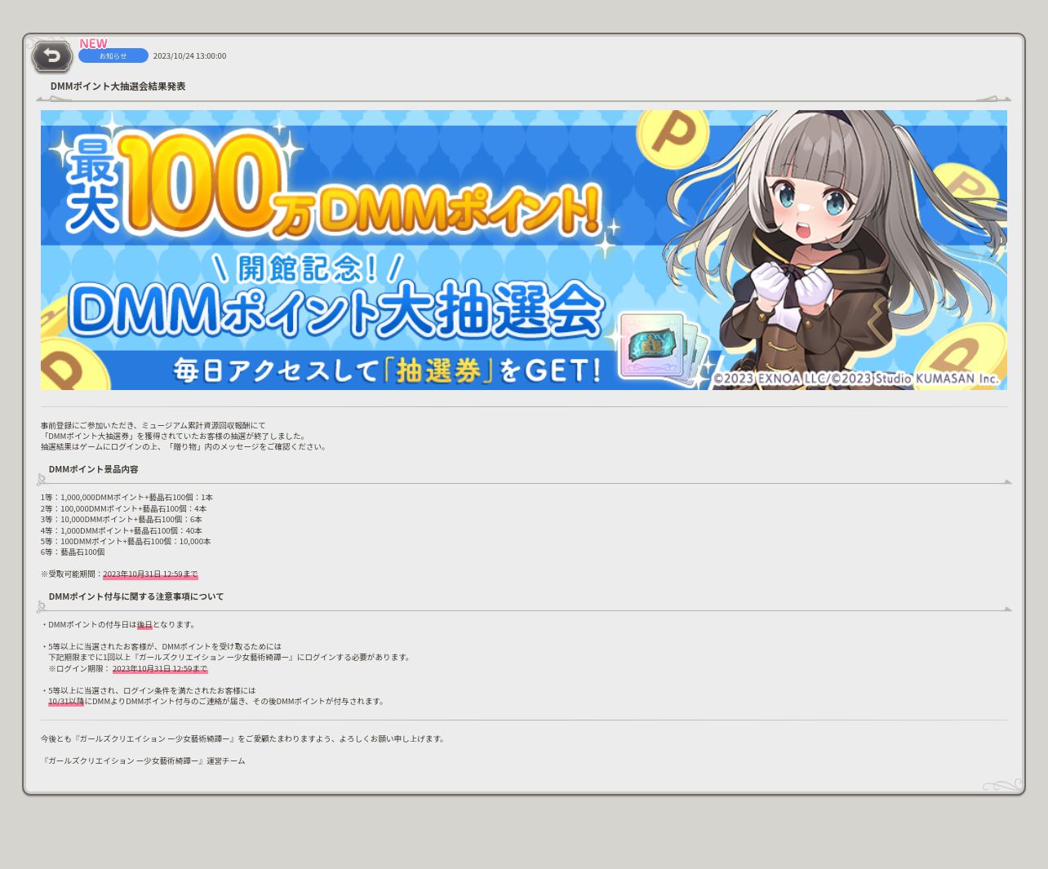This screenshot has height=869, width=1048.
Task: Click the 運営チーム signature line
Action: (143, 761)
